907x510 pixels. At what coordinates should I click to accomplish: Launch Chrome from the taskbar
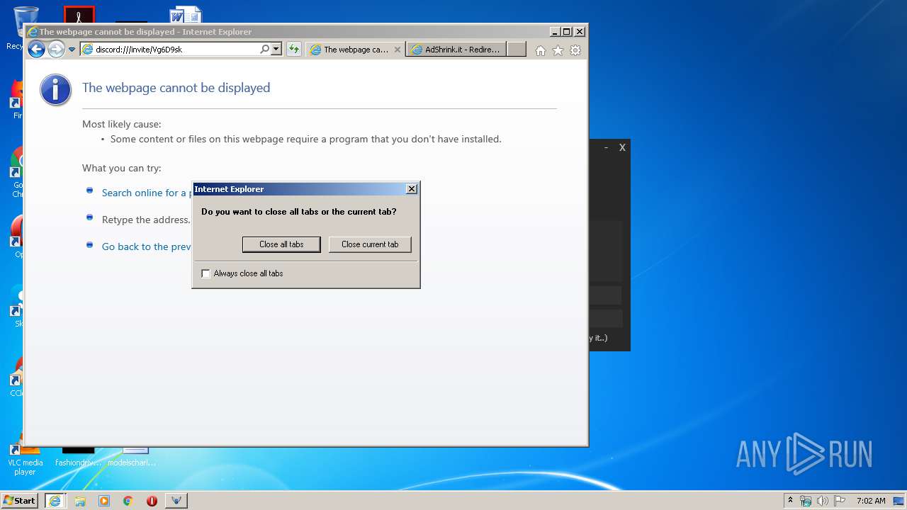[128, 501]
